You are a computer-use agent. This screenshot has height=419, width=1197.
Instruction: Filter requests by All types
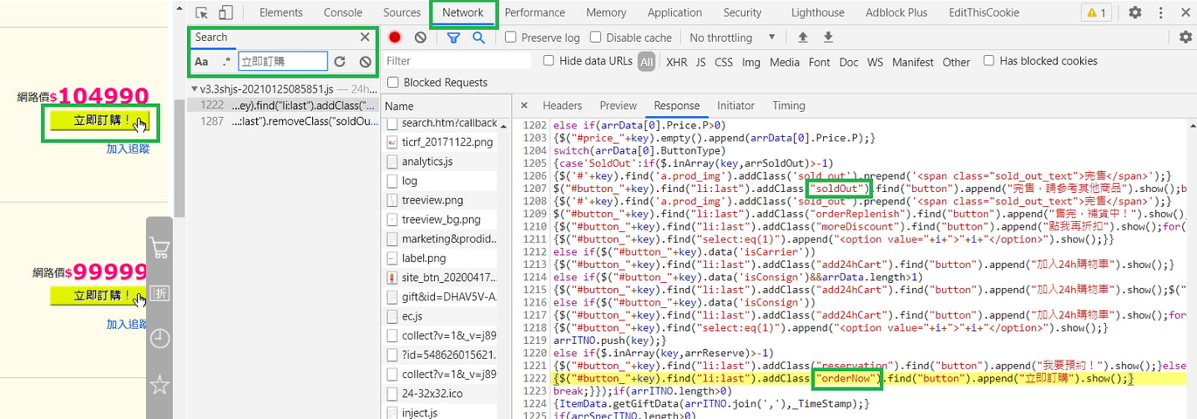647,61
